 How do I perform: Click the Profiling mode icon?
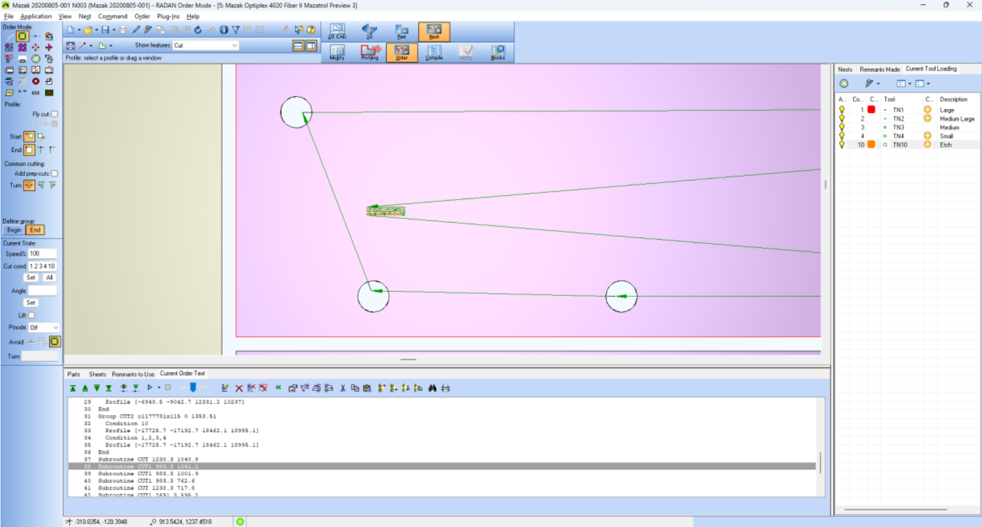370,52
